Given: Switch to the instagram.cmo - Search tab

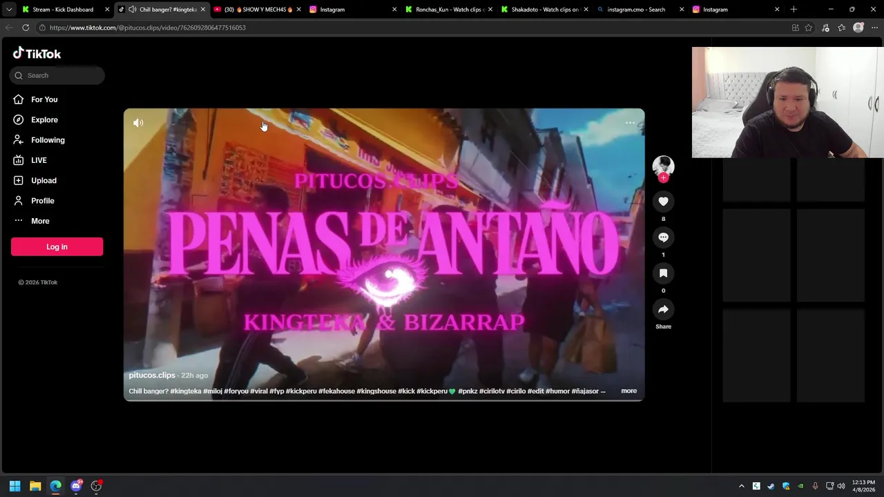Looking at the screenshot, I should [639, 10].
